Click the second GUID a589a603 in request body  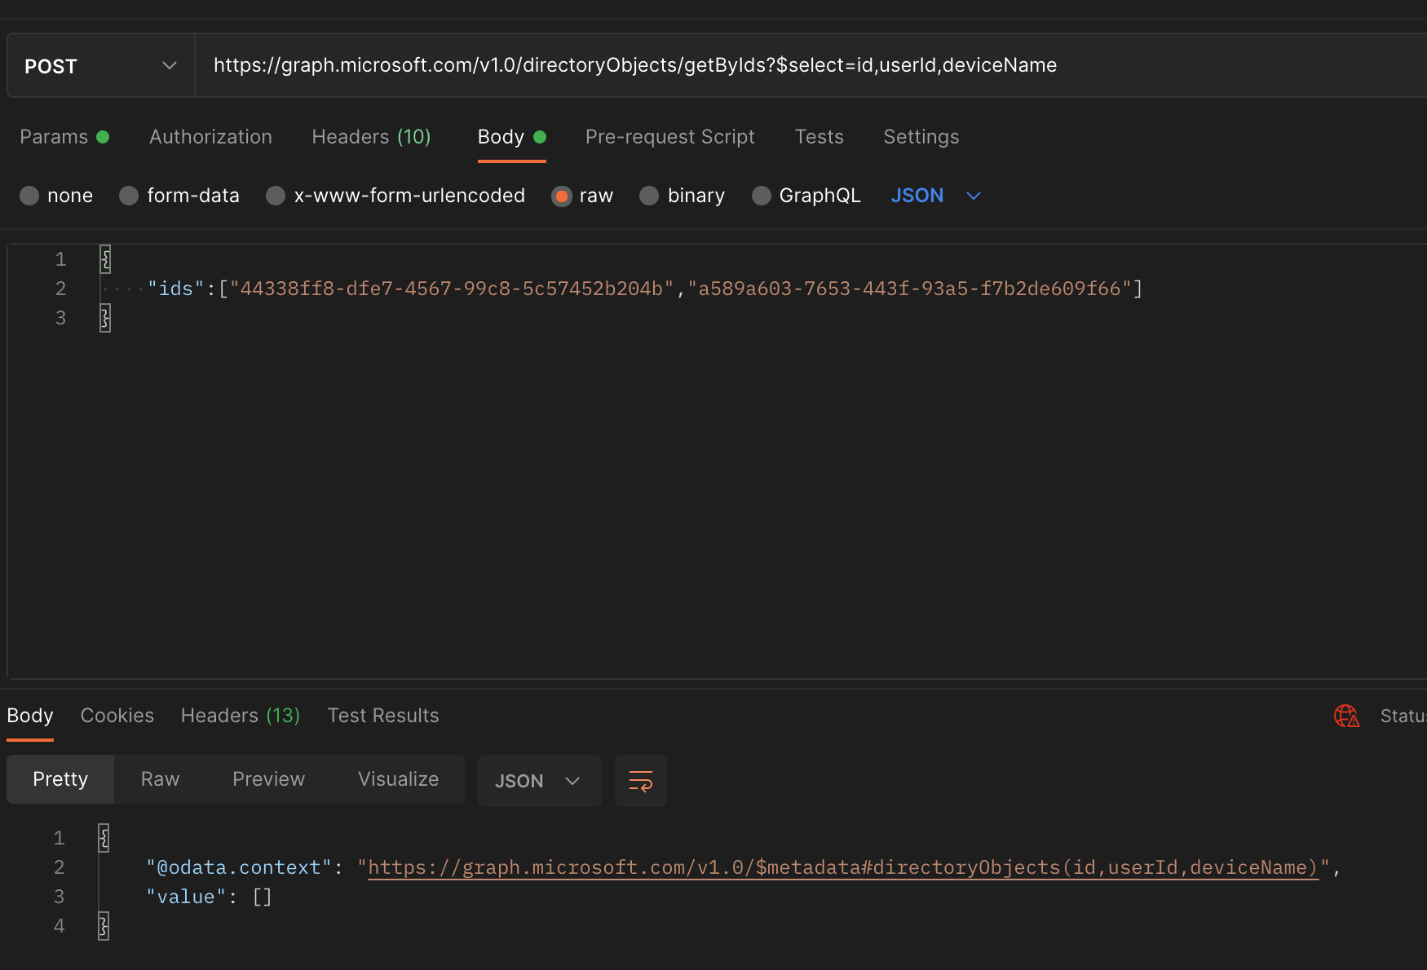point(910,289)
